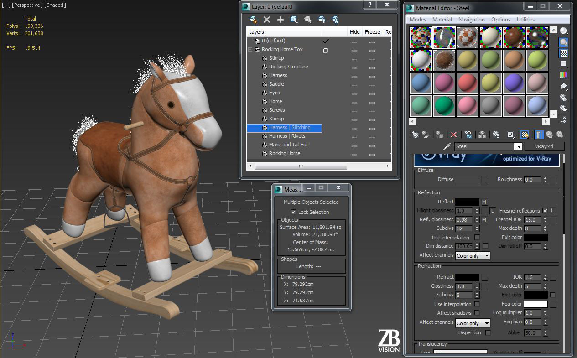The width and height of the screenshot is (577, 358).
Task: Add selected objects to layer plus icon
Action: coord(281,20)
